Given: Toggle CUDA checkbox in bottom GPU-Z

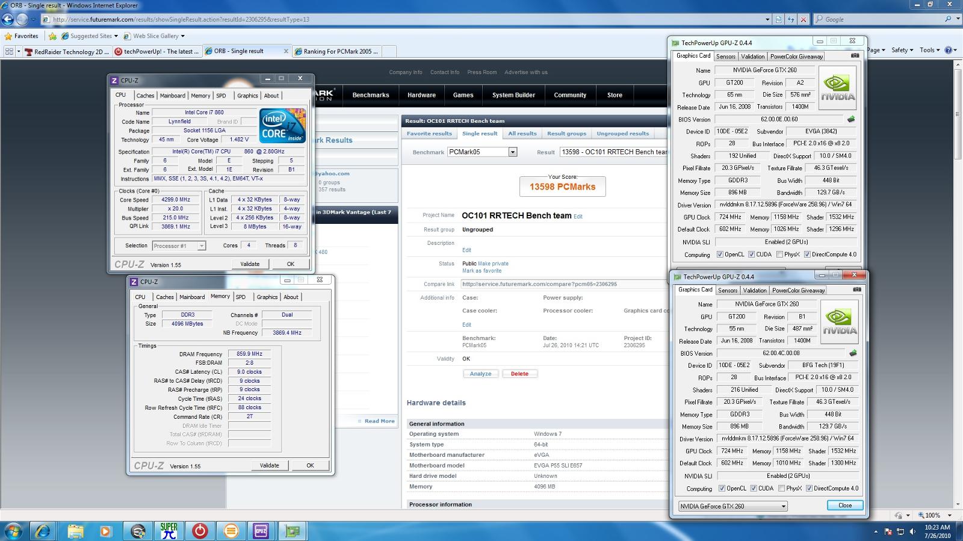Looking at the screenshot, I should [x=753, y=489].
